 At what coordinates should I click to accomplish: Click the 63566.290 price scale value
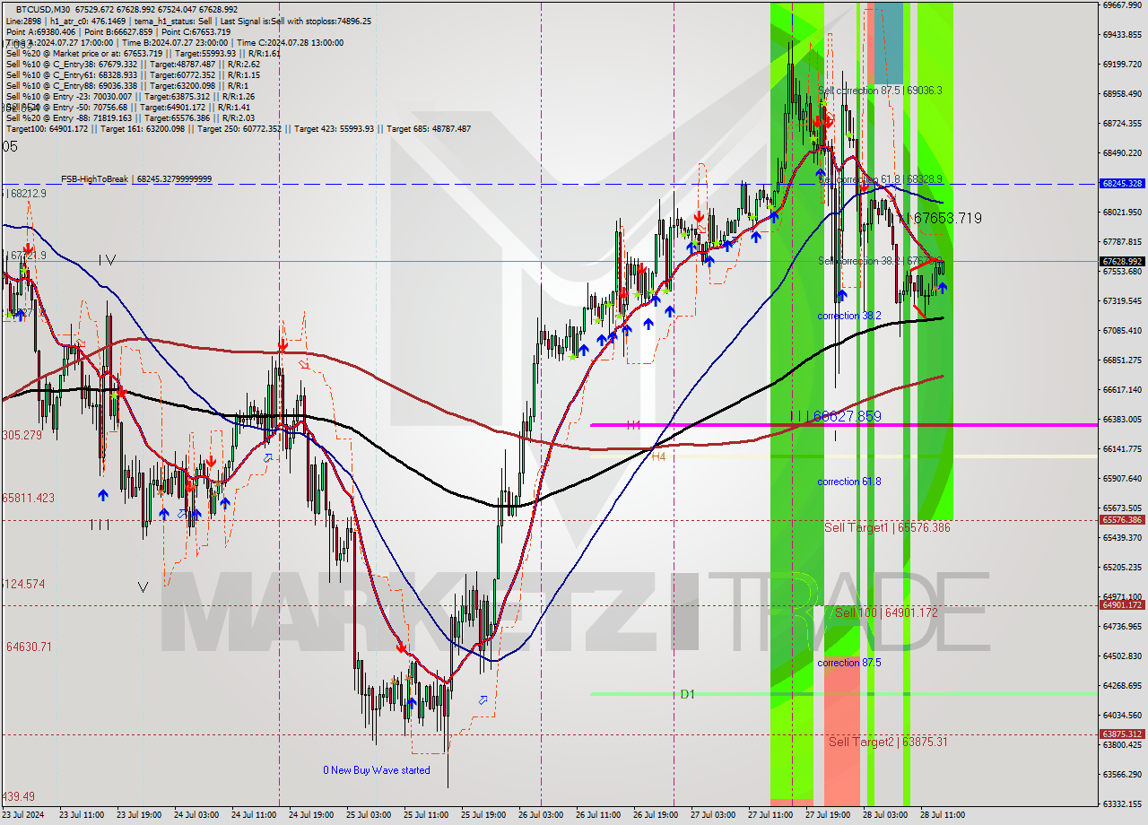(1122, 775)
